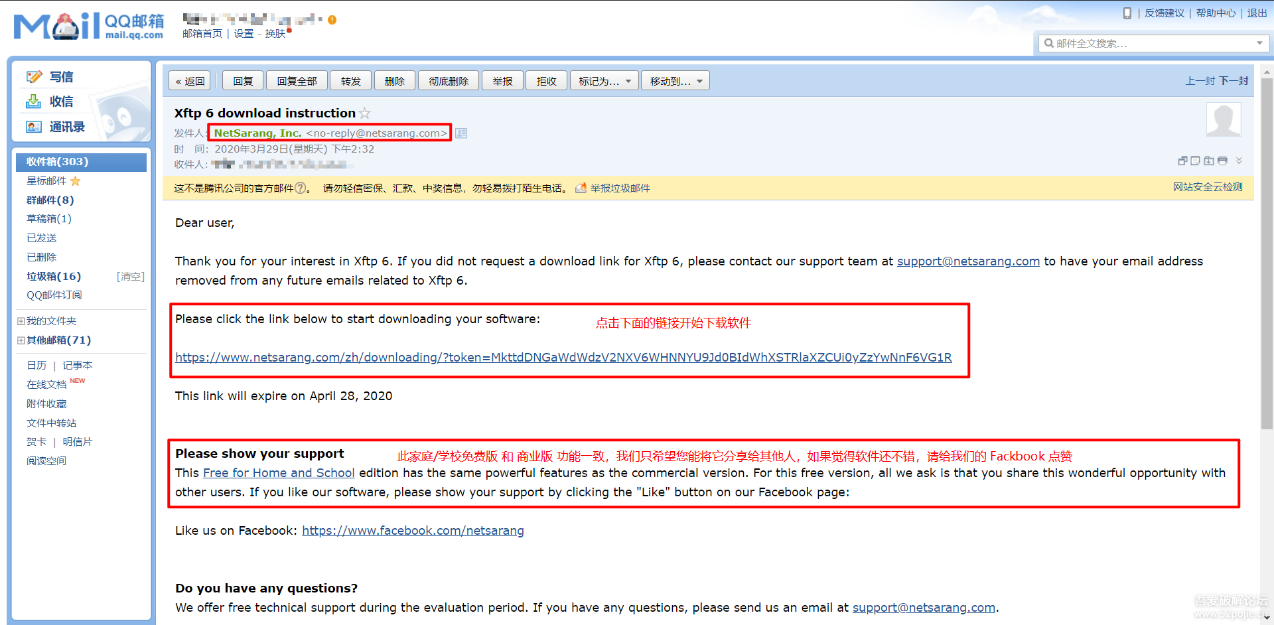Click the save-to-folder icon in email header
This screenshot has width=1274, height=625.
point(1209,161)
